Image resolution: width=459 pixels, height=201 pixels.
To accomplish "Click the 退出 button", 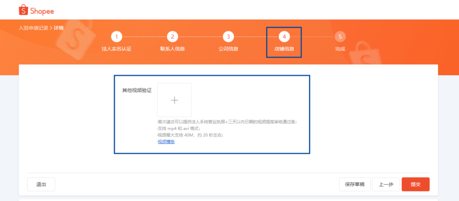I will pos(41,184).
